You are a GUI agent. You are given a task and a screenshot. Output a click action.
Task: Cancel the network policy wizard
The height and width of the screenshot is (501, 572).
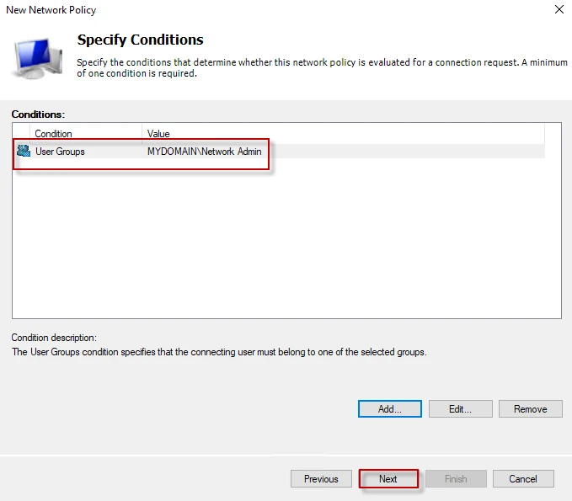pos(523,479)
